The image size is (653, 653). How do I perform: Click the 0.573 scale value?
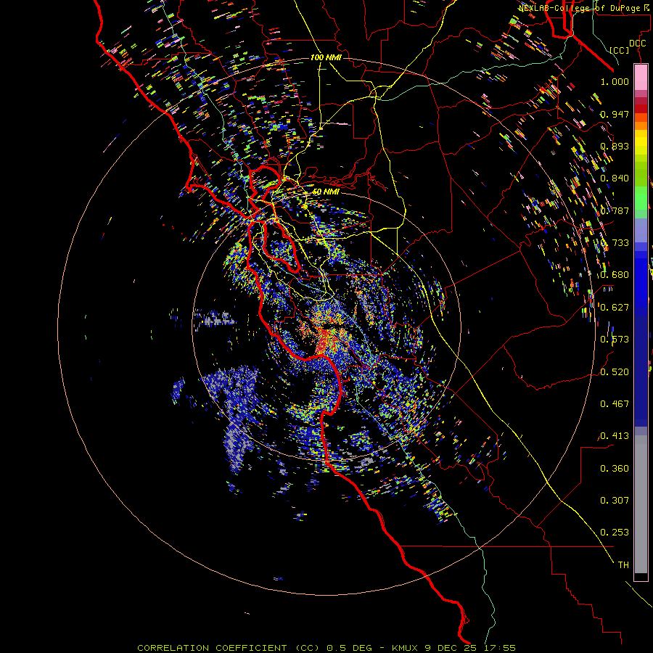[x=615, y=340]
